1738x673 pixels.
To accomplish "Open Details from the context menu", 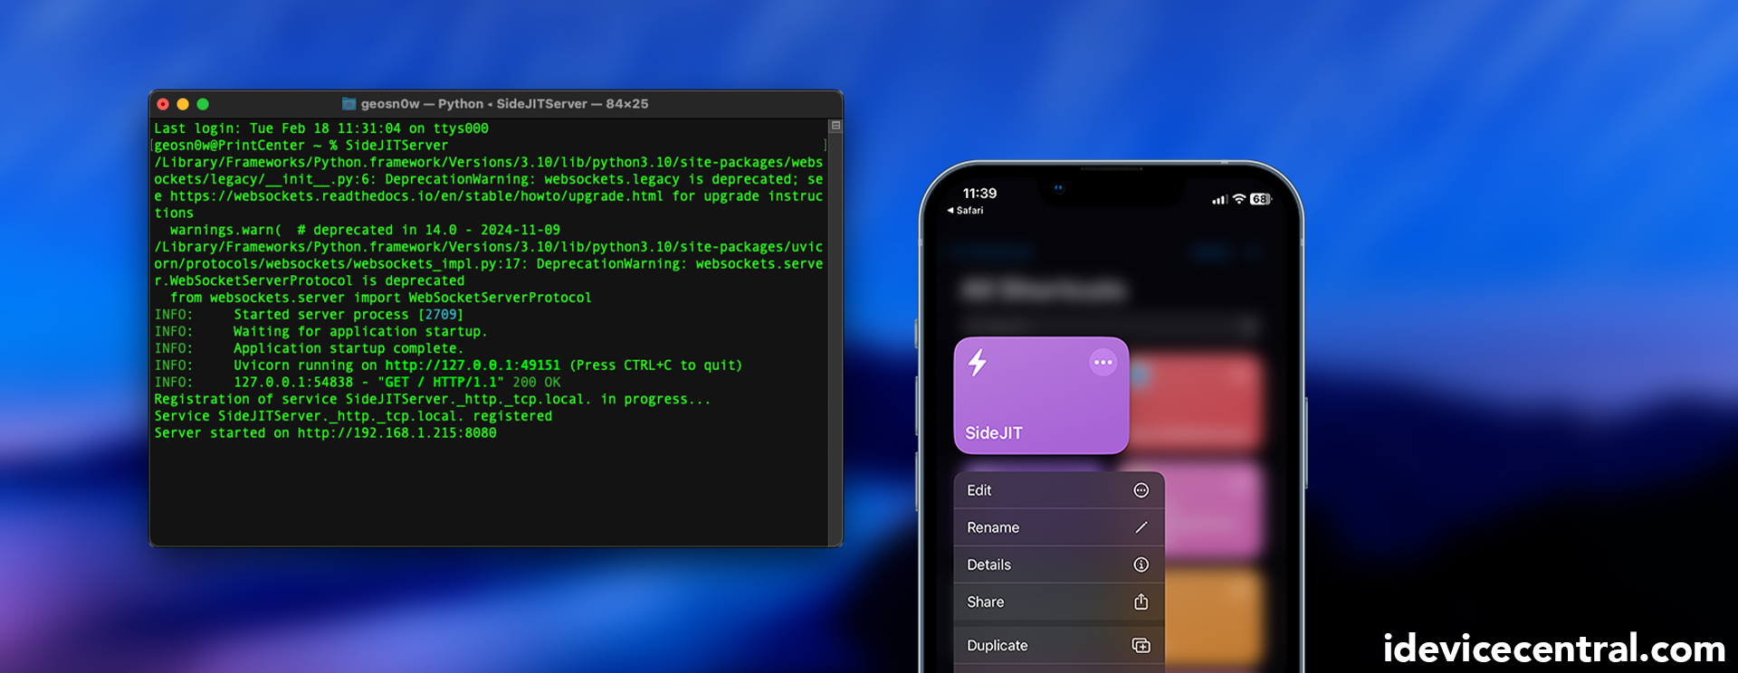I will tap(1059, 564).
